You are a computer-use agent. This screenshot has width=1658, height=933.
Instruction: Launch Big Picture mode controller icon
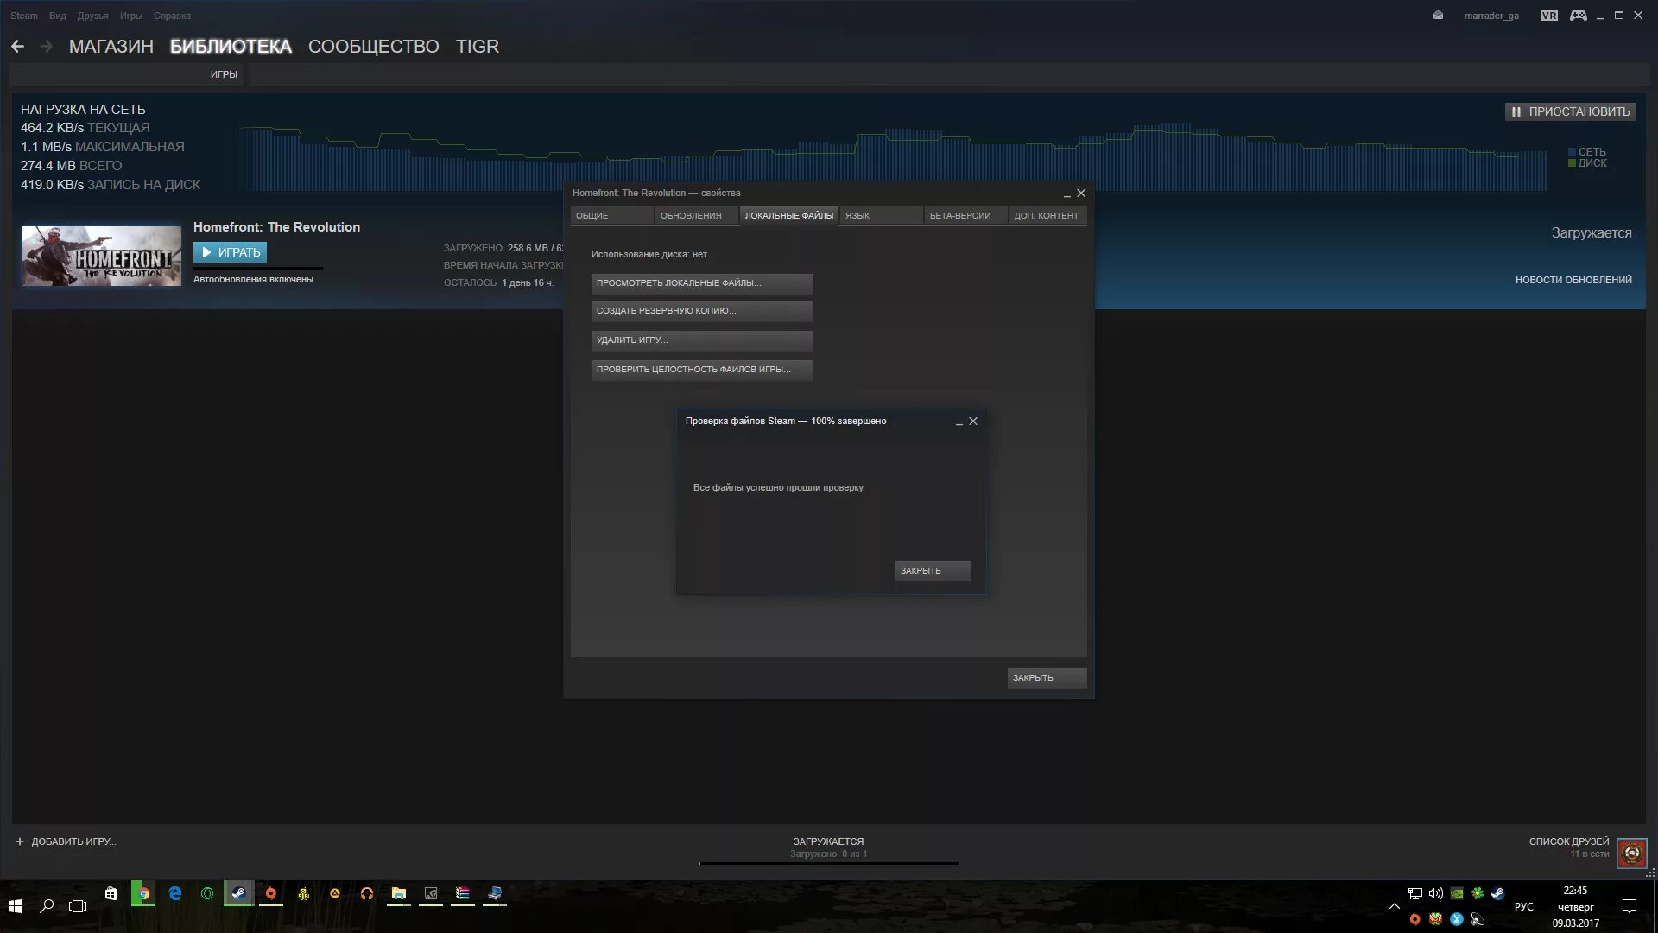tap(1578, 16)
